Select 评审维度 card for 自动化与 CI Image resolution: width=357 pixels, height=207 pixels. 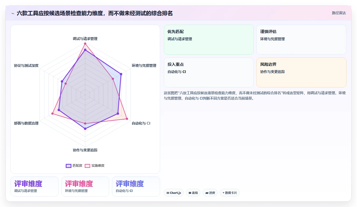tap(136, 186)
